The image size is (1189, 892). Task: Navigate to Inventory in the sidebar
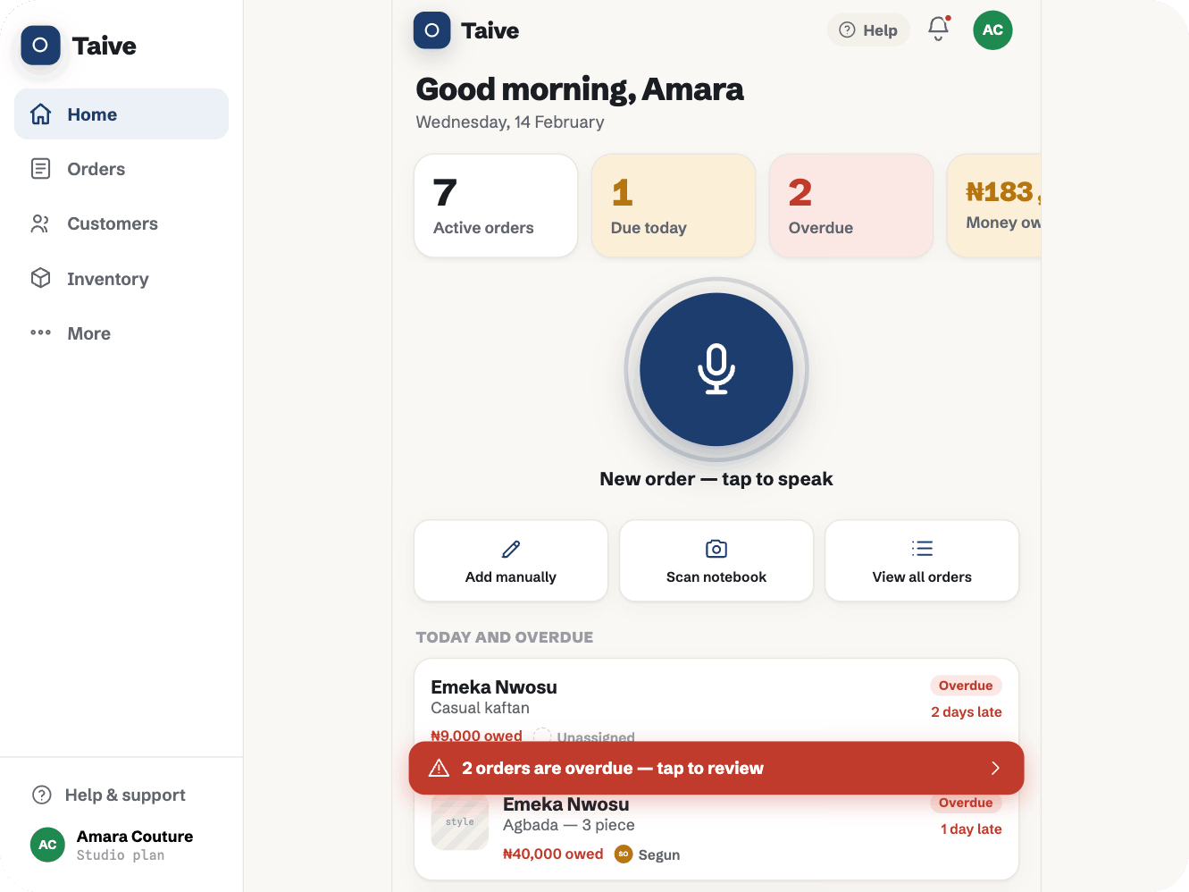pyautogui.click(x=121, y=279)
